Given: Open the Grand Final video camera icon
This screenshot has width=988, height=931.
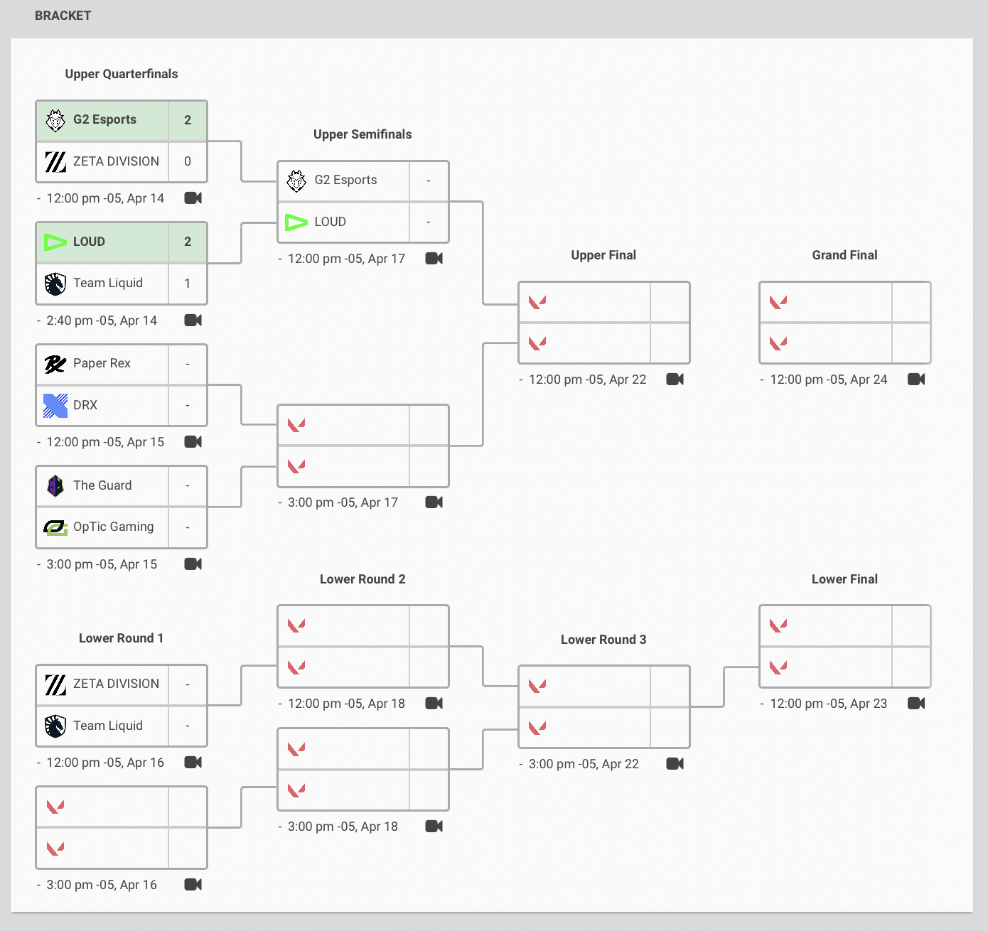Looking at the screenshot, I should [x=916, y=380].
